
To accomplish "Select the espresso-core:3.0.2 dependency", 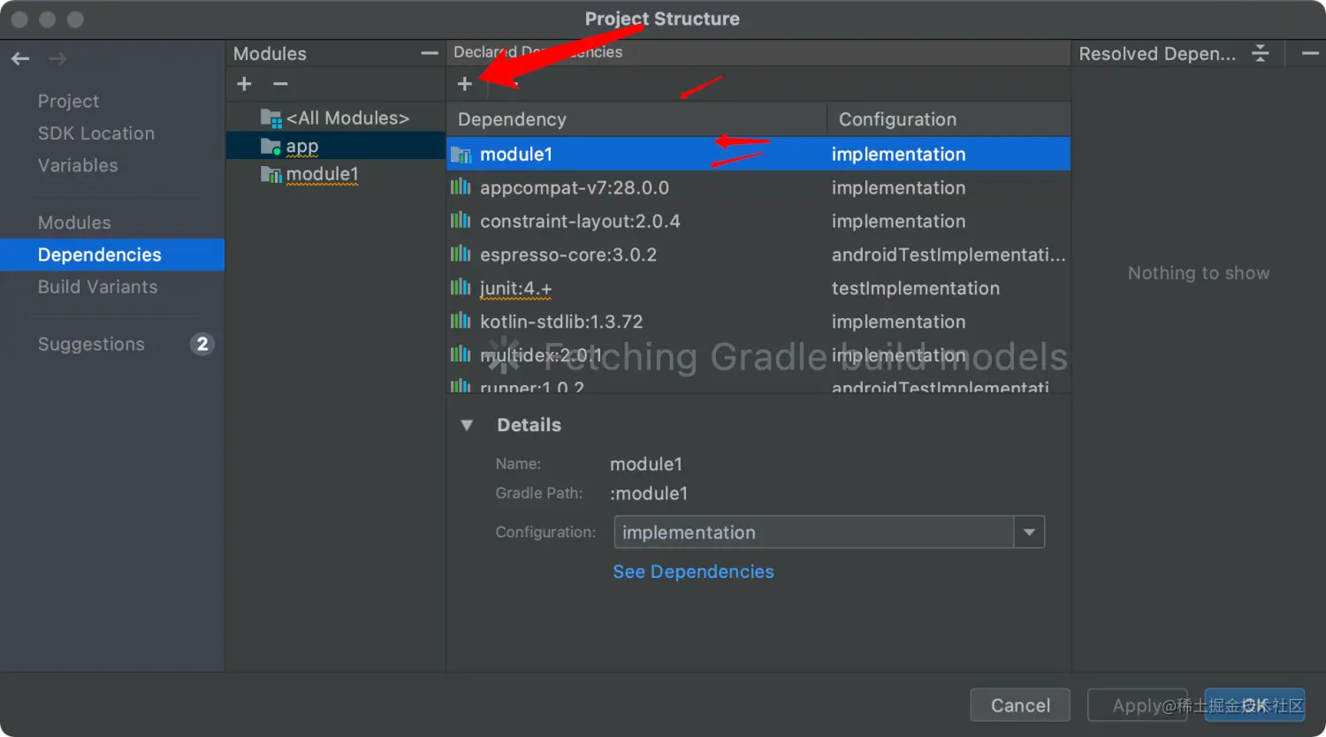I will (x=758, y=255).
